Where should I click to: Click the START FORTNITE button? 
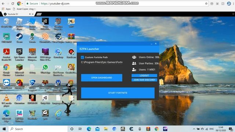[x=118, y=93]
